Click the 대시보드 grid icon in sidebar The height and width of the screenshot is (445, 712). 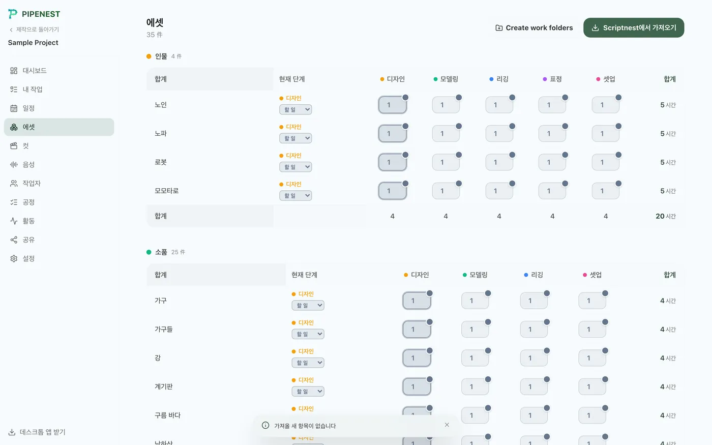[x=14, y=71]
